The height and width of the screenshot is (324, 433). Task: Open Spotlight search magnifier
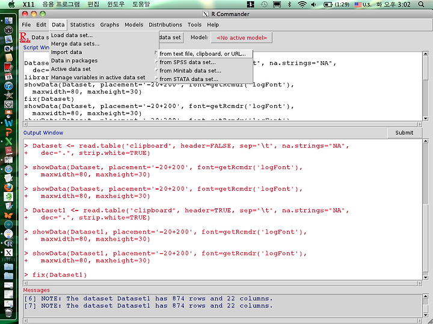421,4
